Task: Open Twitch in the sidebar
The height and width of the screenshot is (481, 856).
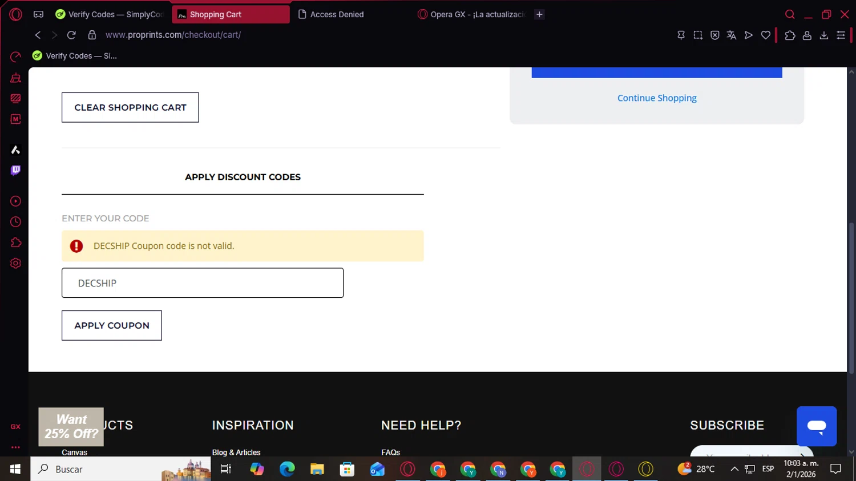Action: [x=15, y=170]
